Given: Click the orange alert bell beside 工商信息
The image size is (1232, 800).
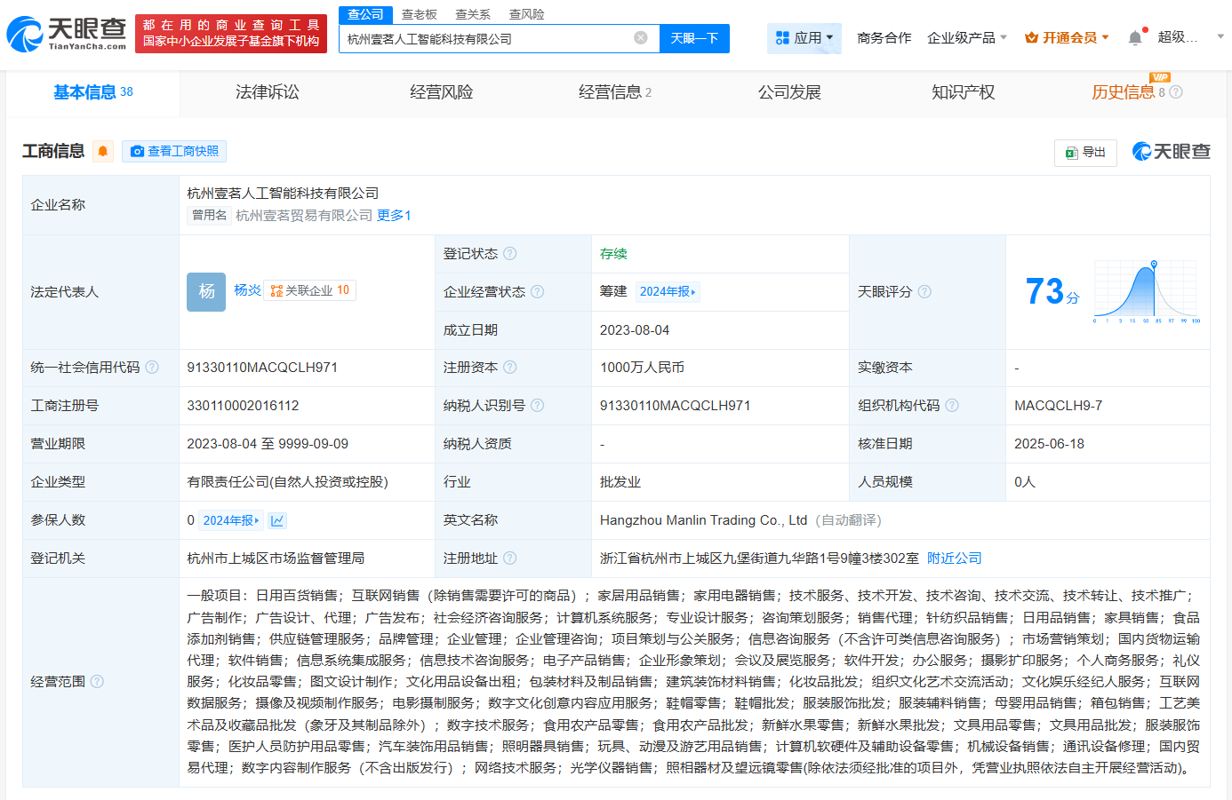Looking at the screenshot, I should [103, 151].
